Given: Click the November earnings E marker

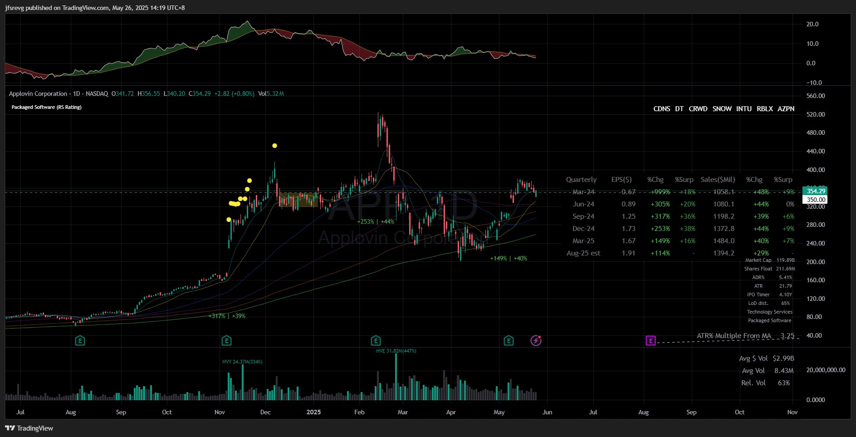Looking at the screenshot, I should [x=226, y=340].
